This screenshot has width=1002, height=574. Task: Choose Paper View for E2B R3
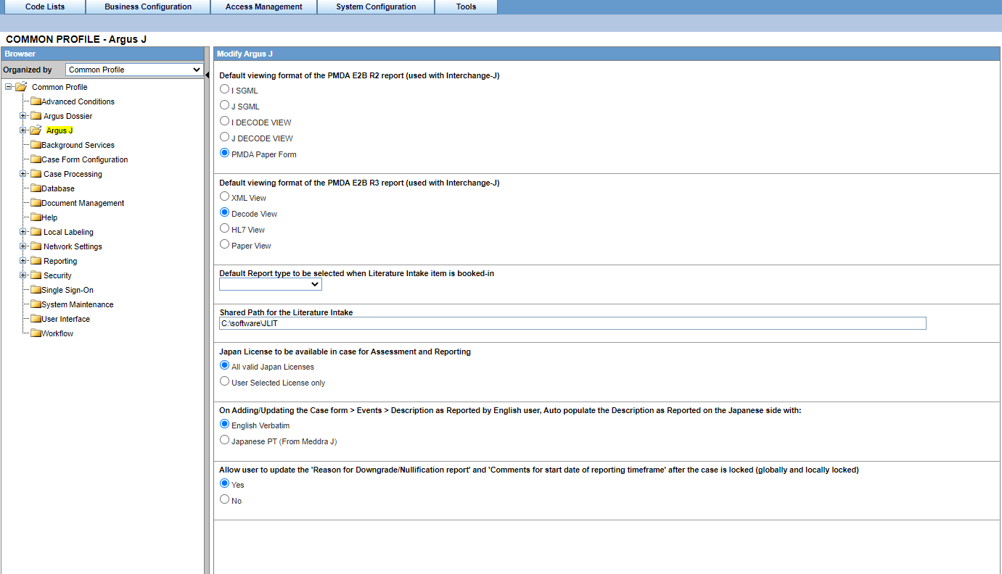click(225, 244)
